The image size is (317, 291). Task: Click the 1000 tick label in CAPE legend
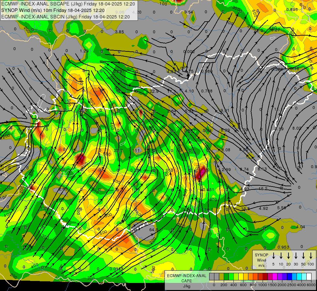pos(263,285)
